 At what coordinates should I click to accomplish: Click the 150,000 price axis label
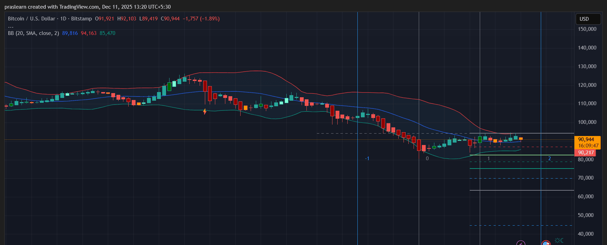(587, 29)
